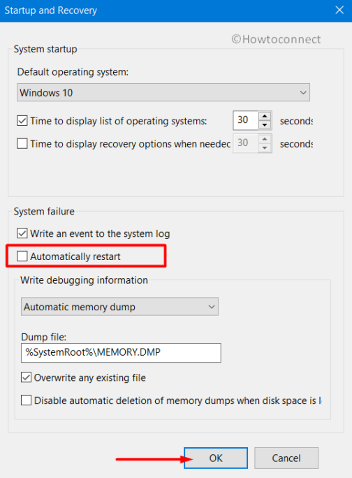Viewport: 352px width, 478px height.
Task: Click the Dump file path field
Action: (121, 353)
